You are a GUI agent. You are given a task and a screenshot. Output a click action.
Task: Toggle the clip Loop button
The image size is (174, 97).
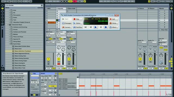pos(52,86)
